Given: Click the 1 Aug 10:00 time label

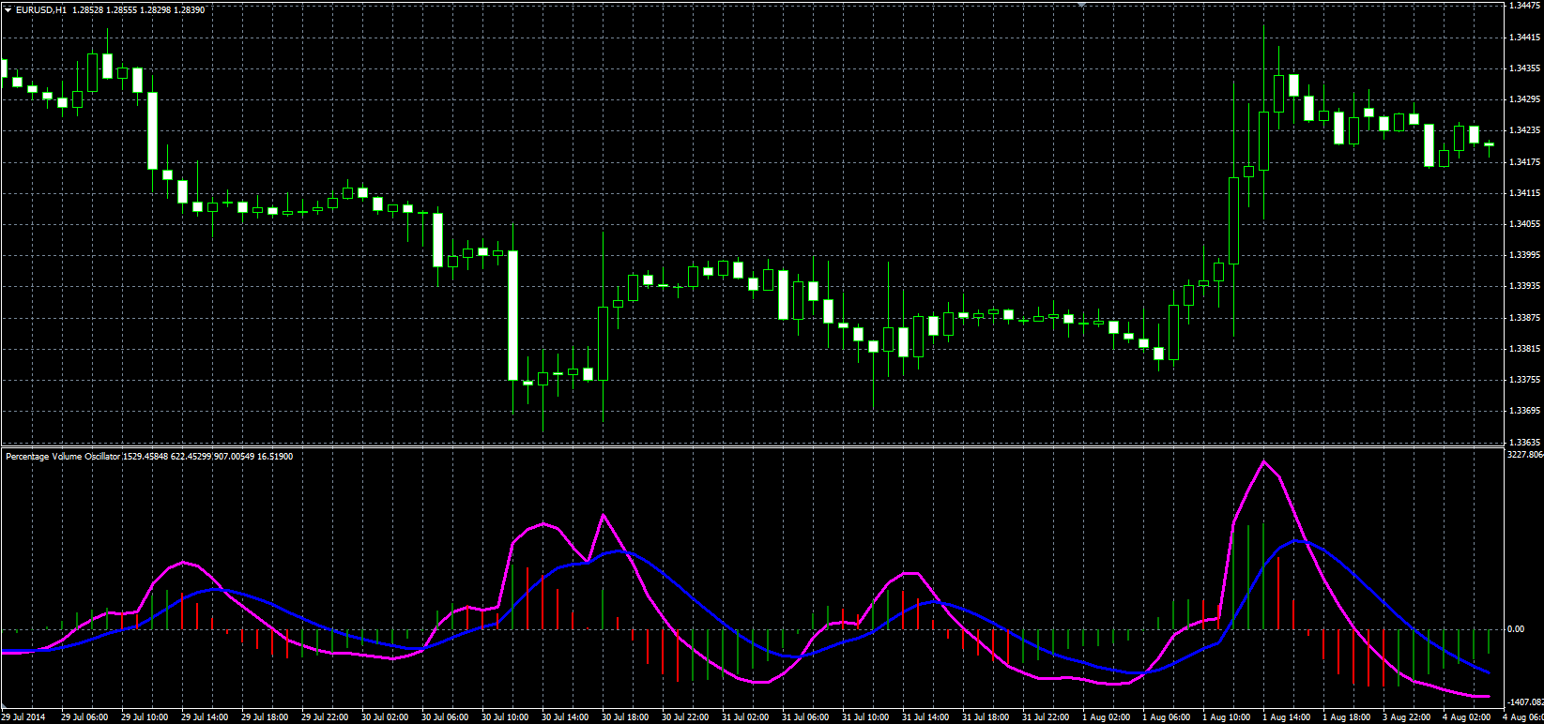Looking at the screenshot, I should point(1226,717).
